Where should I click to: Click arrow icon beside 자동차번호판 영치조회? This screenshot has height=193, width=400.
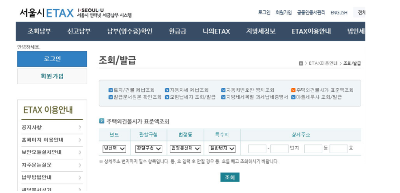tap(223, 90)
